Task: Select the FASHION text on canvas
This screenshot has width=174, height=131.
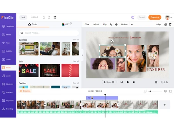Action: click(156, 70)
